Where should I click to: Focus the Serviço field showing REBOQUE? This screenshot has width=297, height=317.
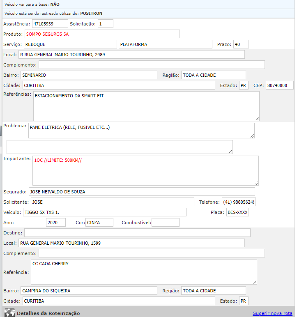70,44
